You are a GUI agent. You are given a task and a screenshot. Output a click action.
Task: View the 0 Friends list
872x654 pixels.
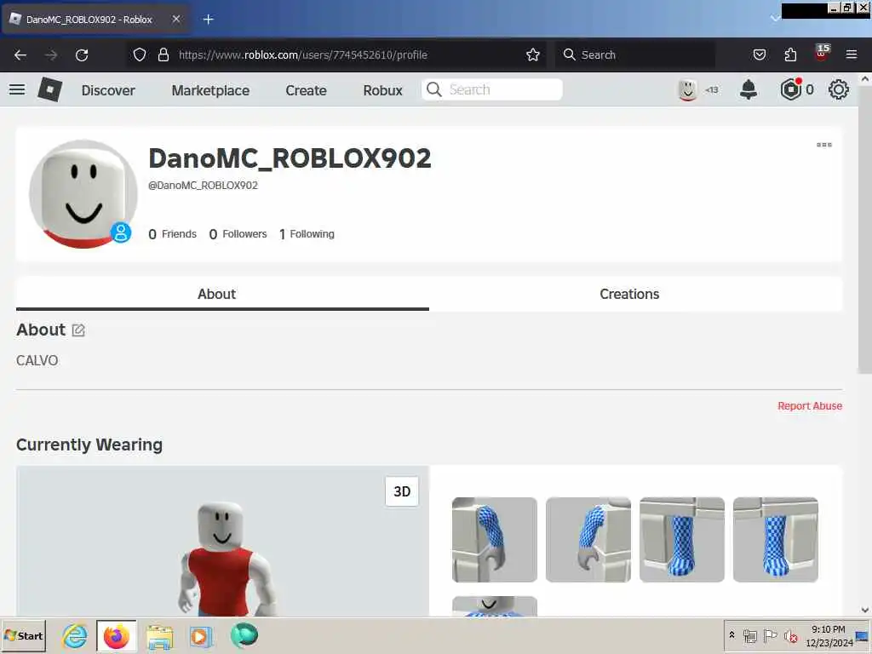point(172,234)
